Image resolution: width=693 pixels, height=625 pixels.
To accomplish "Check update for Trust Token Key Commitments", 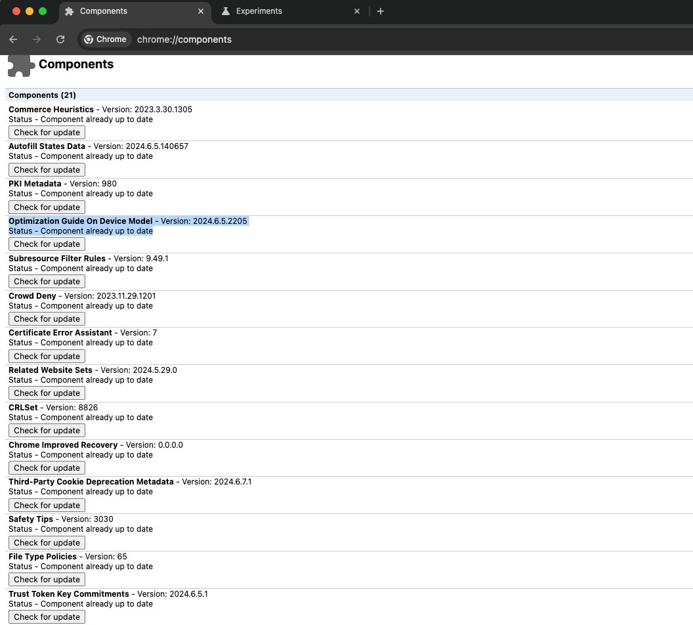I will click(x=47, y=616).
